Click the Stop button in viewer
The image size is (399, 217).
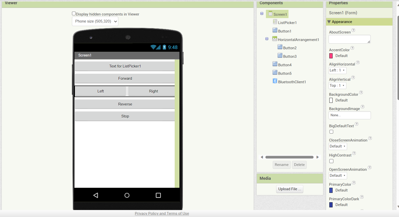pos(125,116)
